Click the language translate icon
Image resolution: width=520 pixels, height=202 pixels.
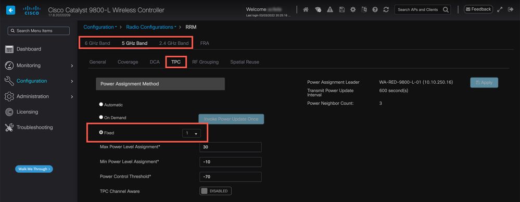(364, 10)
